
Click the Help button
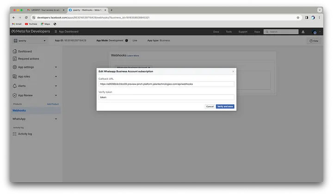coord(314,41)
